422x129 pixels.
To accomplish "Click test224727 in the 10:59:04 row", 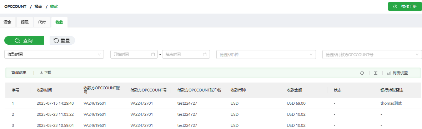I will coord(187,125).
